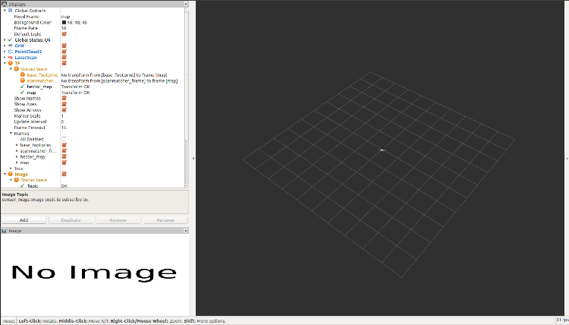This screenshot has width=569, height=325.
Task: Select the Grid display icon
Action: (x=10, y=46)
